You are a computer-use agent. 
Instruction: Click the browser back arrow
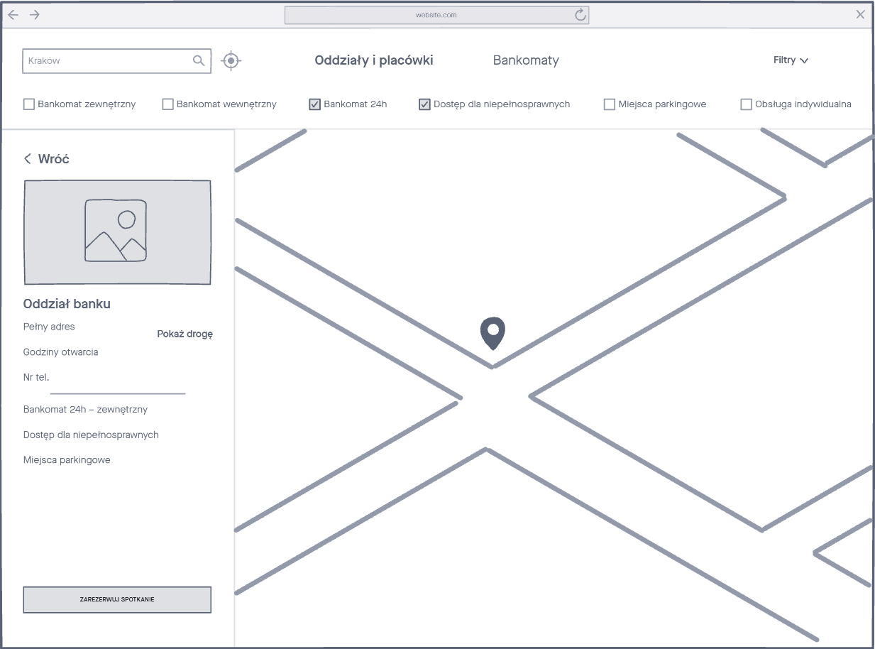coord(13,15)
